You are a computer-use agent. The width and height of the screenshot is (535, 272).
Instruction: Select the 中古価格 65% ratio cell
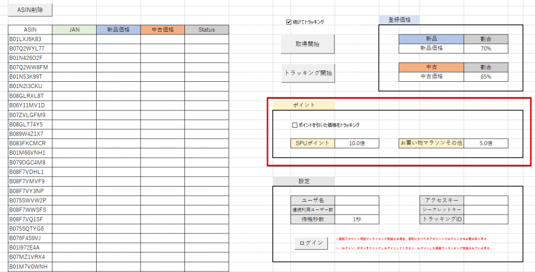coord(485,77)
